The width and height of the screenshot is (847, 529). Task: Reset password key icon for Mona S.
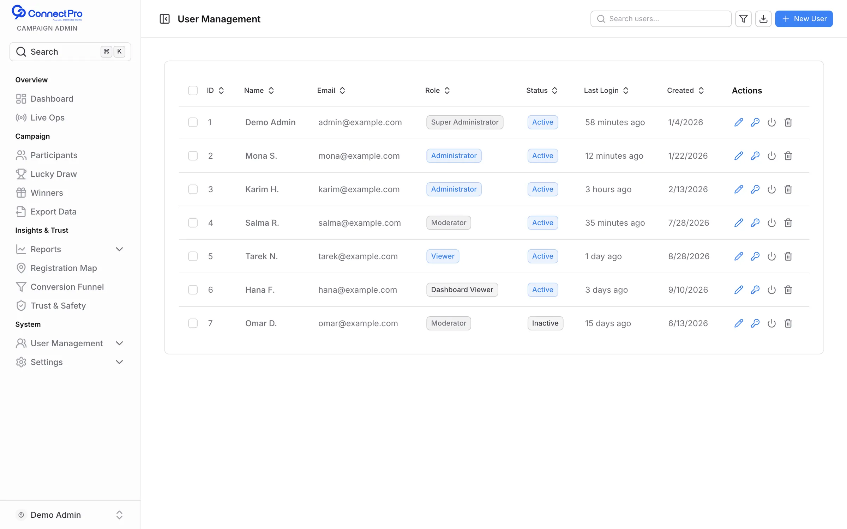[x=755, y=156]
